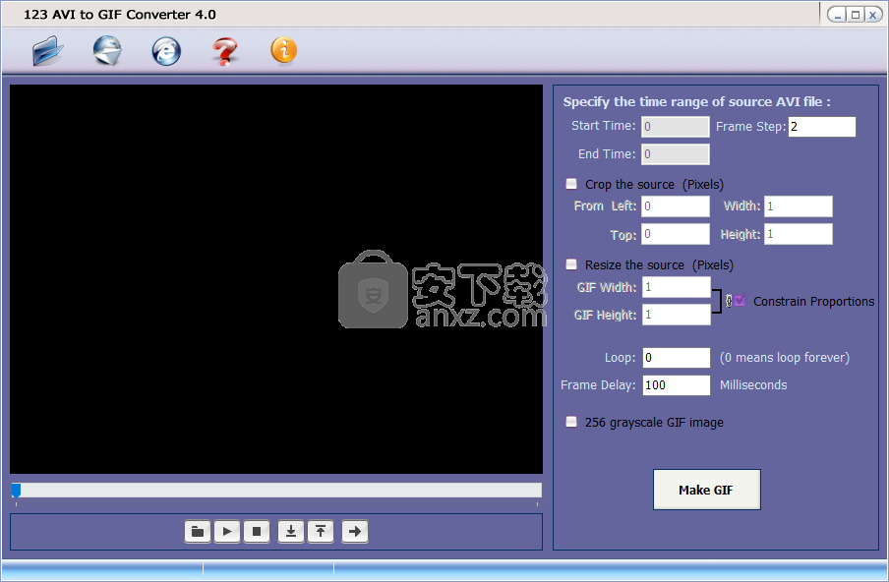The image size is (889, 582).
Task: Click the Frame Delay field
Action: pos(677,385)
